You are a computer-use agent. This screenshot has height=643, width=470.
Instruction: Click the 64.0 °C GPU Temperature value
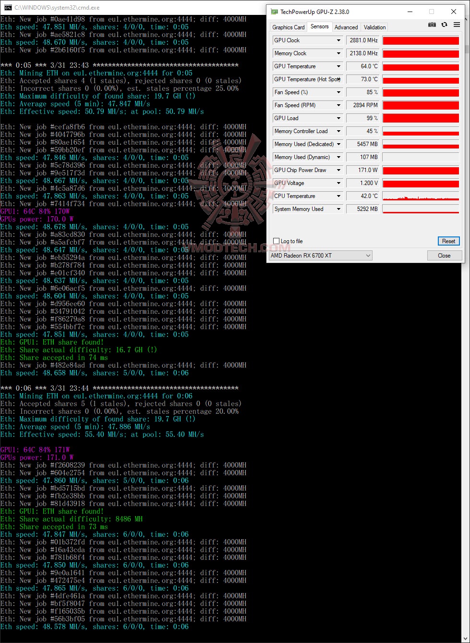tap(362, 66)
